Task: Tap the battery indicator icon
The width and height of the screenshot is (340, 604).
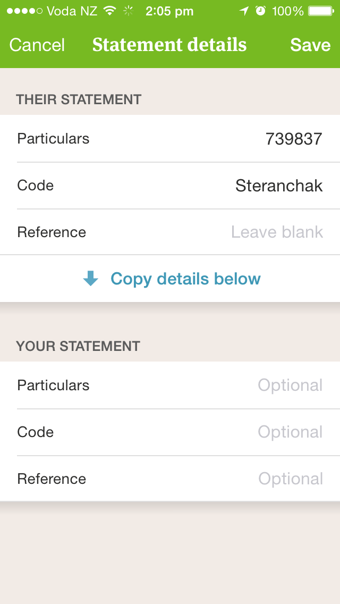Action: (321, 11)
